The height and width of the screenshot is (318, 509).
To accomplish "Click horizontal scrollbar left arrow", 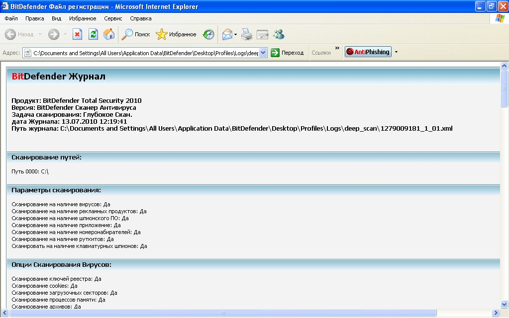I will tap(4, 313).
